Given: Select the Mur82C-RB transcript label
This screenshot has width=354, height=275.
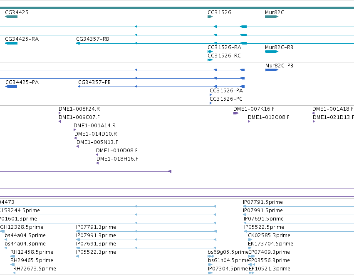Looking at the screenshot, I should [x=279, y=47].
